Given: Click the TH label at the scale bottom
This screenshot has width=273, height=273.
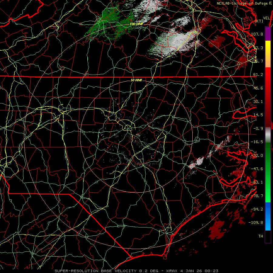Looking at the screenshot, I should point(261,236).
